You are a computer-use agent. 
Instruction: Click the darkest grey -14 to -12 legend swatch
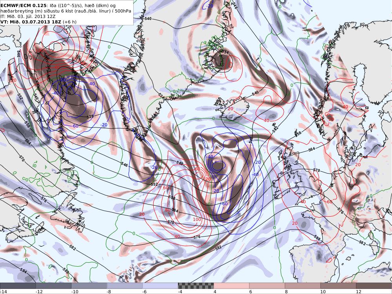(x=18, y=286)
